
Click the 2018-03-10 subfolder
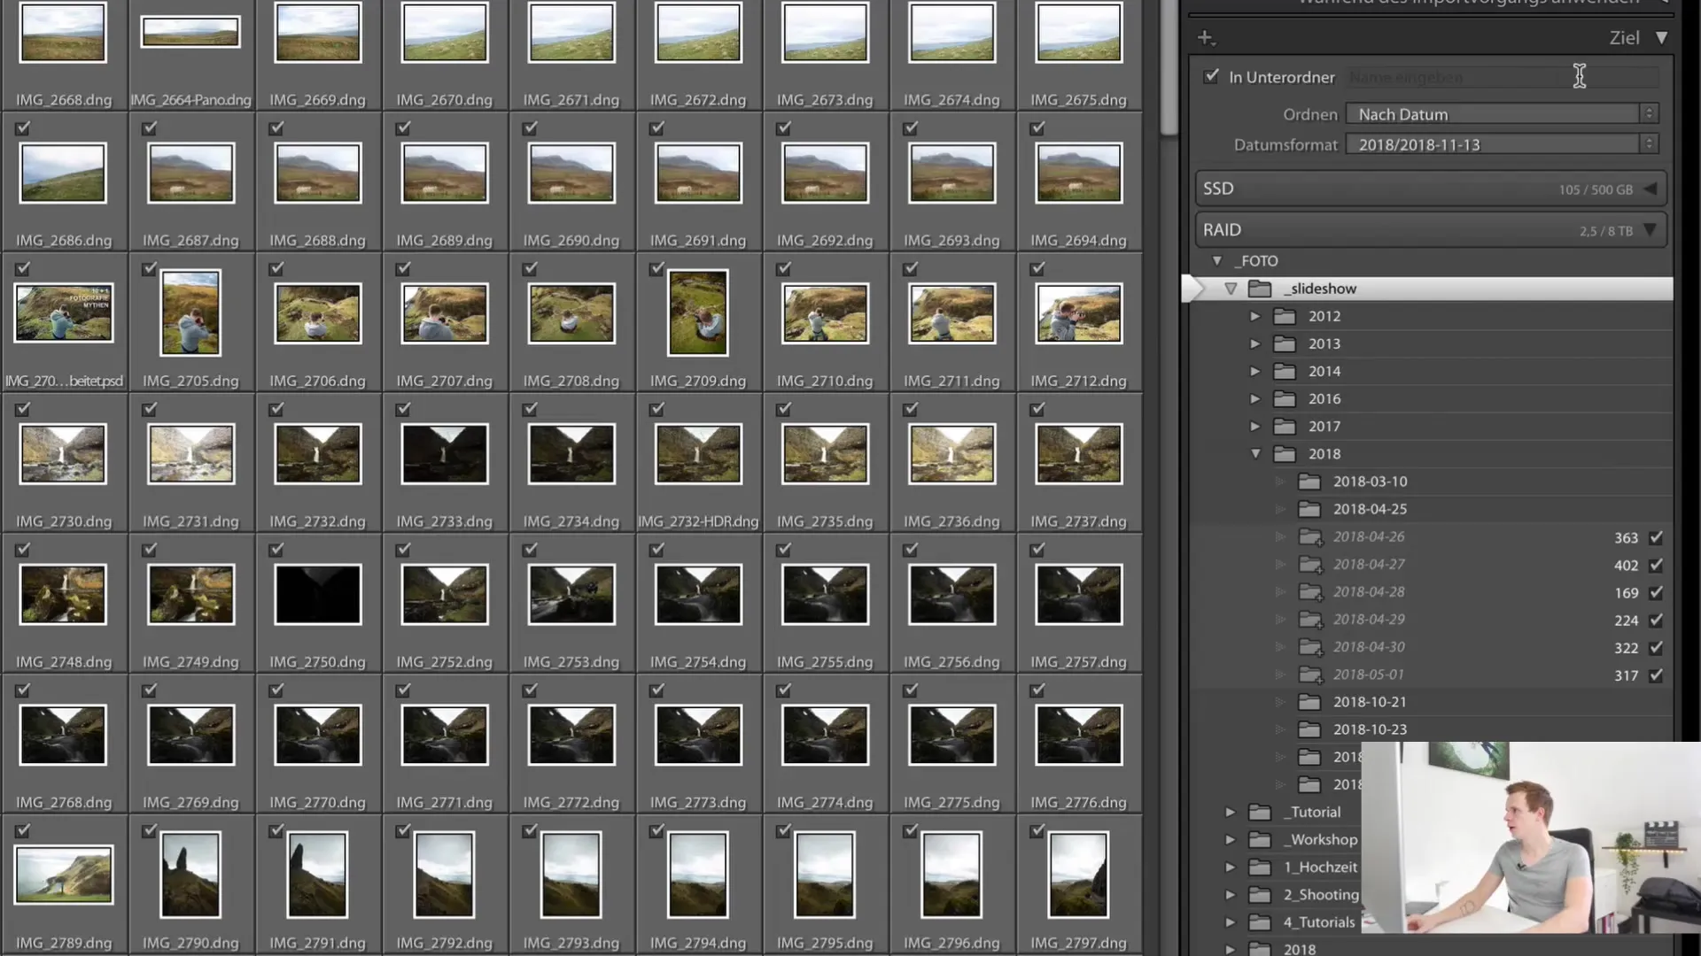pyautogui.click(x=1371, y=480)
